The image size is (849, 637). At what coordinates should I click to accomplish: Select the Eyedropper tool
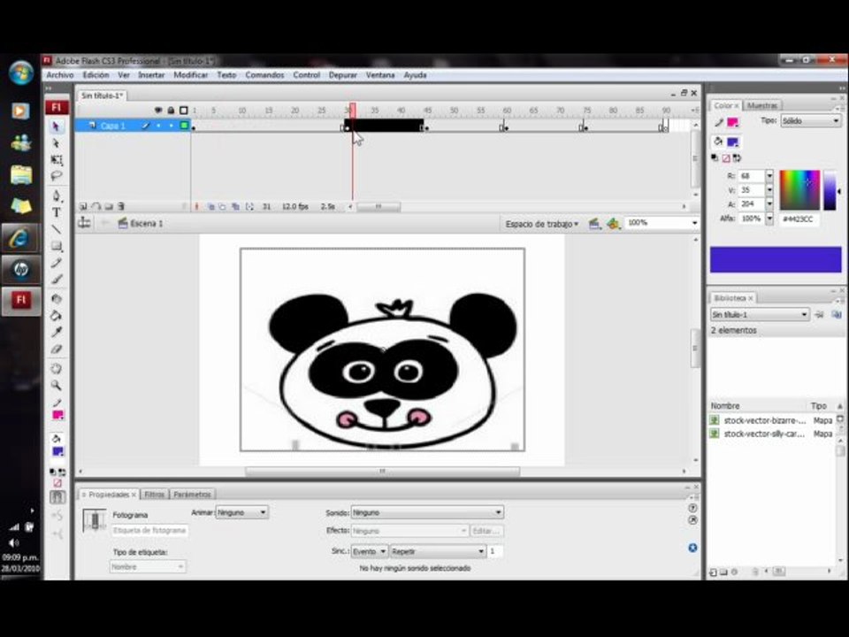pos(56,332)
